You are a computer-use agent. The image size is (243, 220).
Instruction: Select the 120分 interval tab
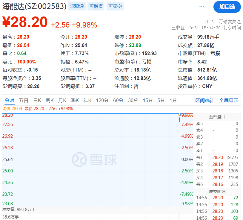102,100
